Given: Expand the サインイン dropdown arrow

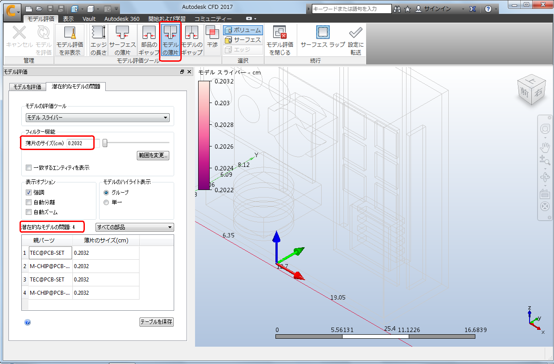Looking at the screenshot, I should pos(463,9).
